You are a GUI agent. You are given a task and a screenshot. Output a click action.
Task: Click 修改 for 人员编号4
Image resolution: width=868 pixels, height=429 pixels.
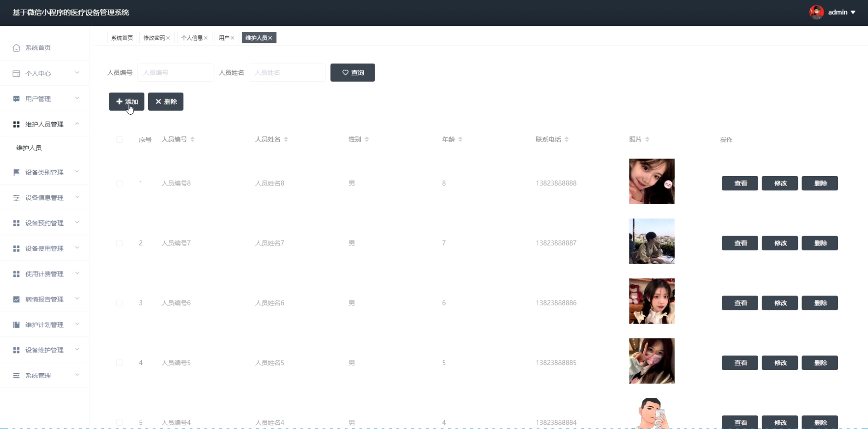pos(780,422)
